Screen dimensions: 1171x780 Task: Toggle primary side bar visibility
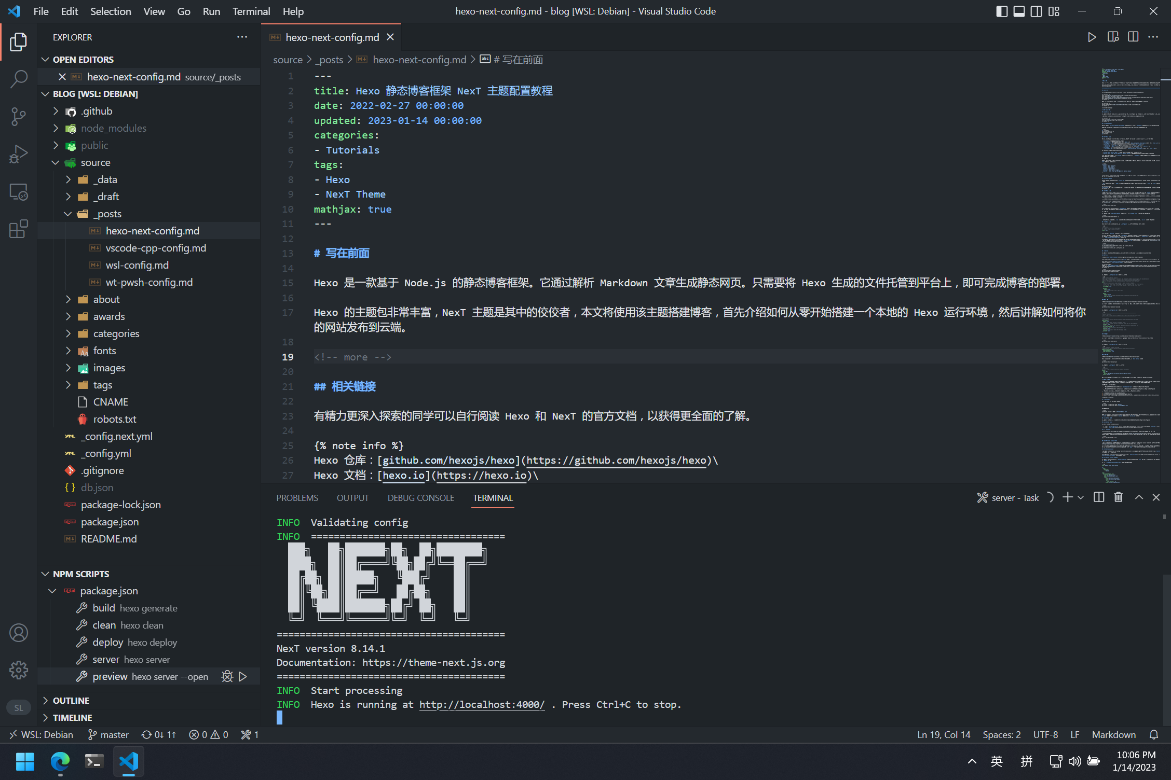(x=1002, y=11)
